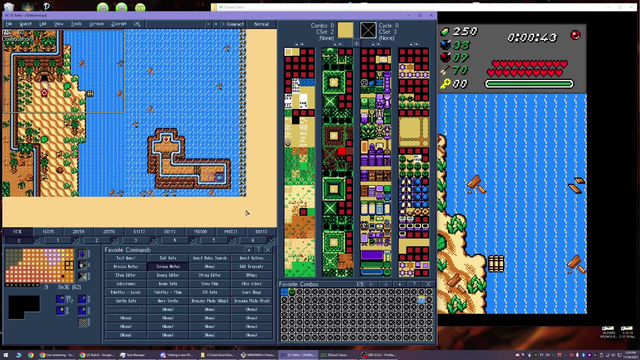
Task: Toggle the X box next to map 2
Action: (x=114, y=240)
